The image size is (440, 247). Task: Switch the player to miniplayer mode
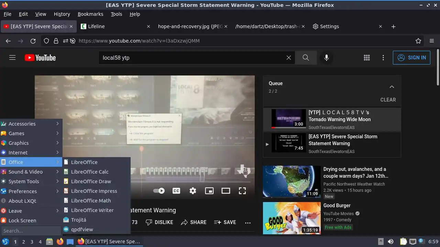click(209, 191)
